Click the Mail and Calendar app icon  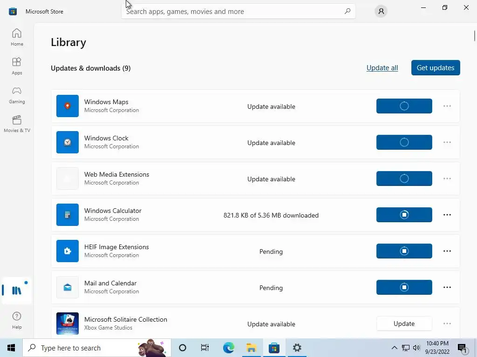68,287
